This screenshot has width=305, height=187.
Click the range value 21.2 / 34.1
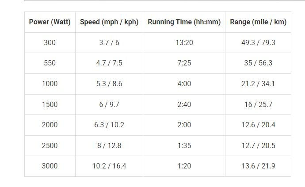[x=258, y=84]
